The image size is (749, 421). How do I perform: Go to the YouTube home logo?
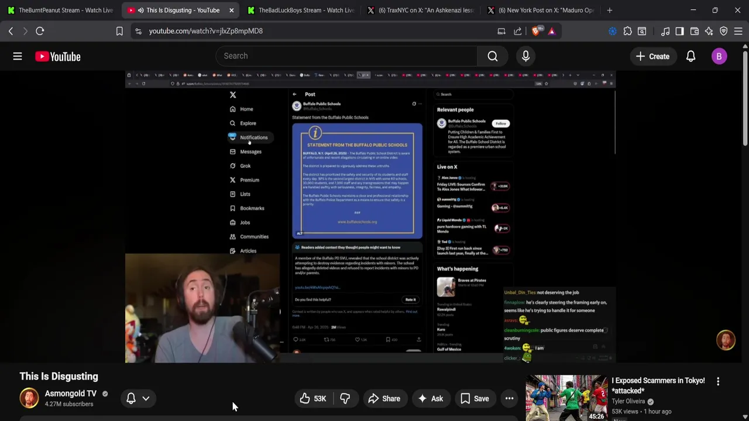tap(57, 57)
